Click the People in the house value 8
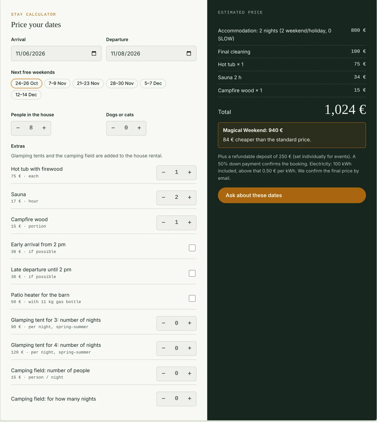Viewport: 377px width, 422px height. click(x=31, y=128)
